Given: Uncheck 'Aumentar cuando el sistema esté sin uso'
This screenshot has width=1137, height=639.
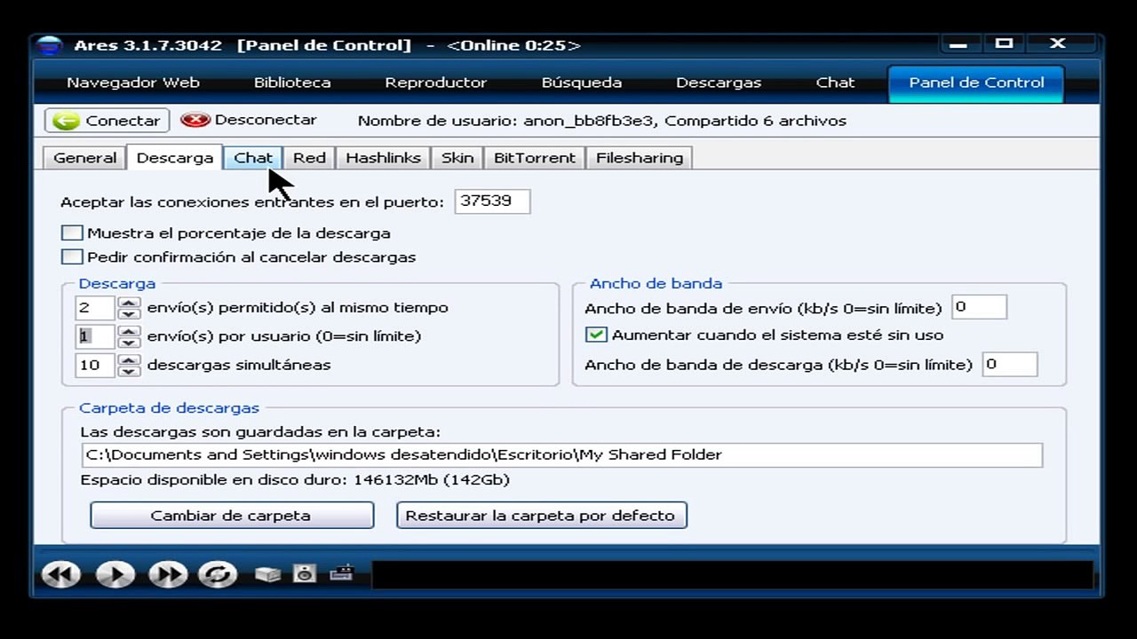Looking at the screenshot, I should click(596, 335).
